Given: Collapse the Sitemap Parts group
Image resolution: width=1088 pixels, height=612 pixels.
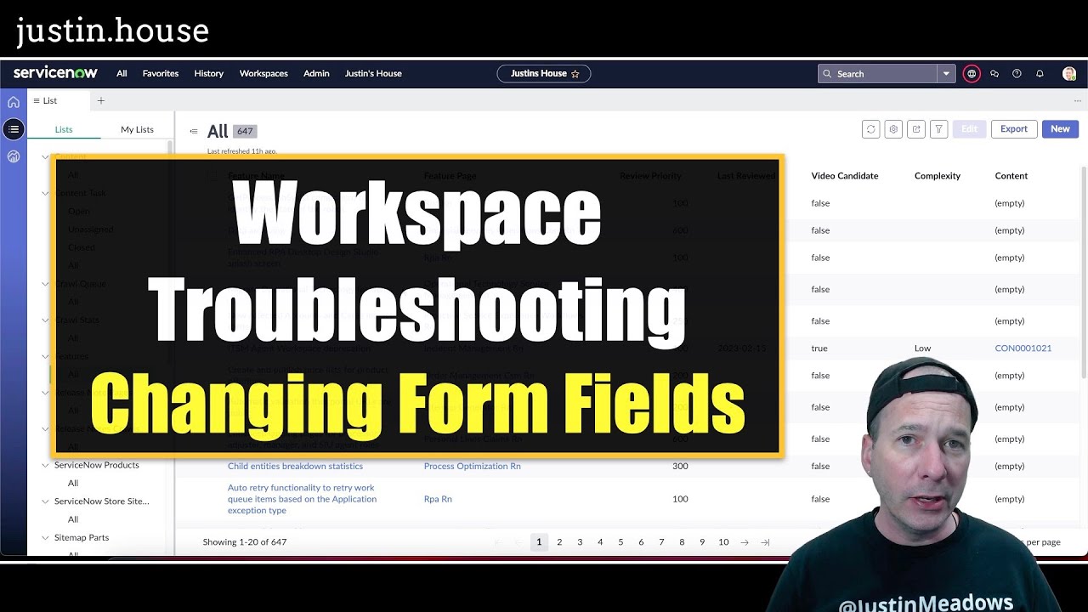Looking at the screenshot, I should 46,537.
